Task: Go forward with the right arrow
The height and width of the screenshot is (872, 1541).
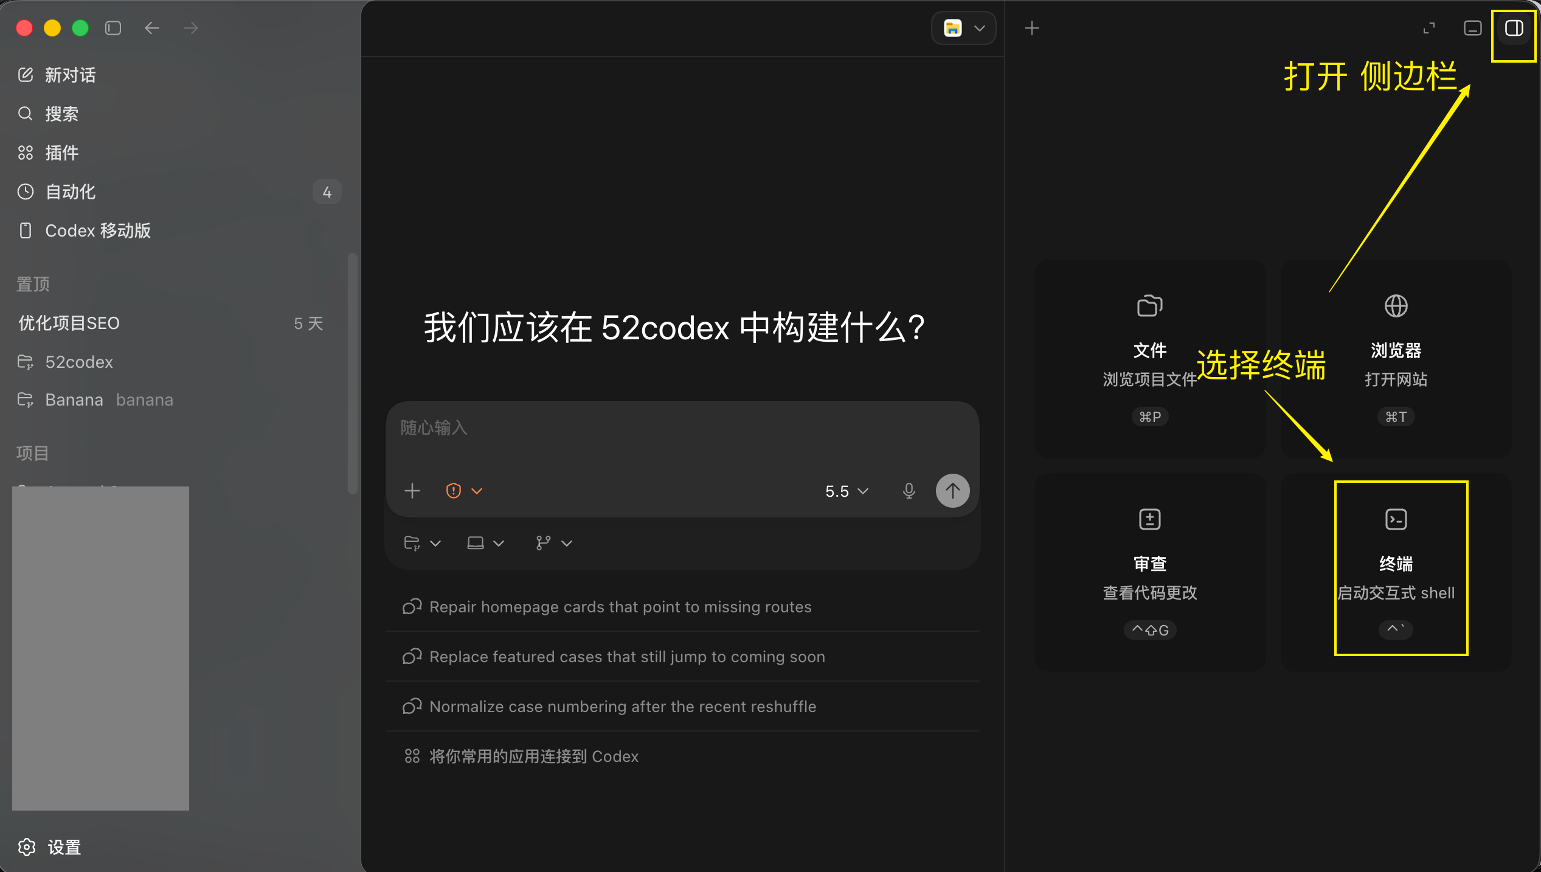Action: [x=191, y=28]
